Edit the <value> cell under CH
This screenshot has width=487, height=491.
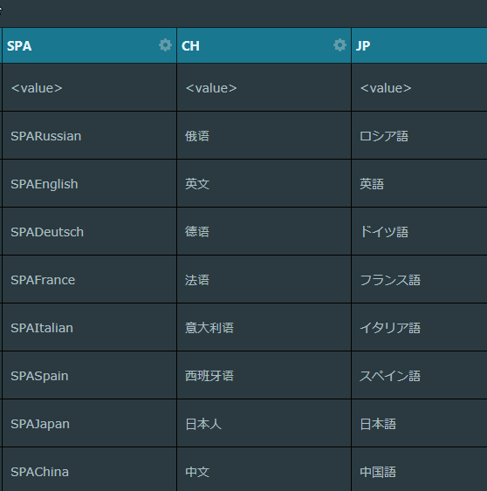264,87
